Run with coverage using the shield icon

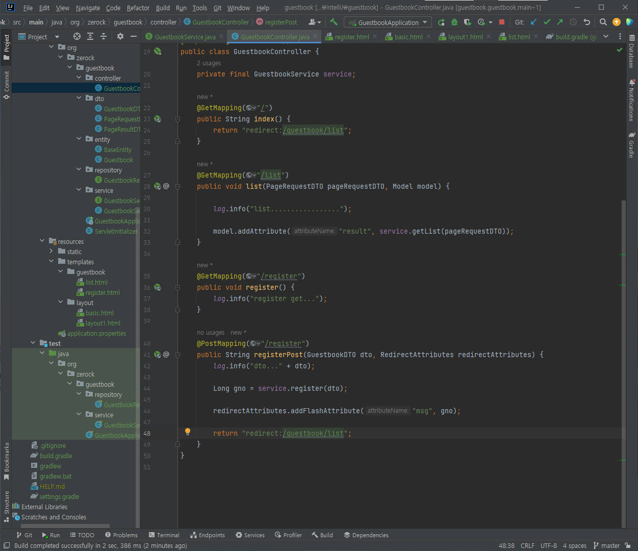click(x=468, y=22)
